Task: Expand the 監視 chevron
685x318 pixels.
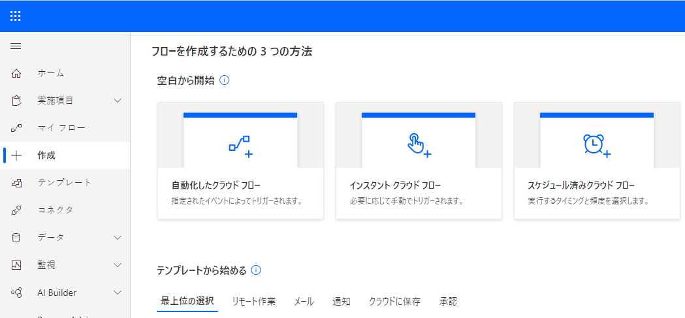Action: click(118, 264)
